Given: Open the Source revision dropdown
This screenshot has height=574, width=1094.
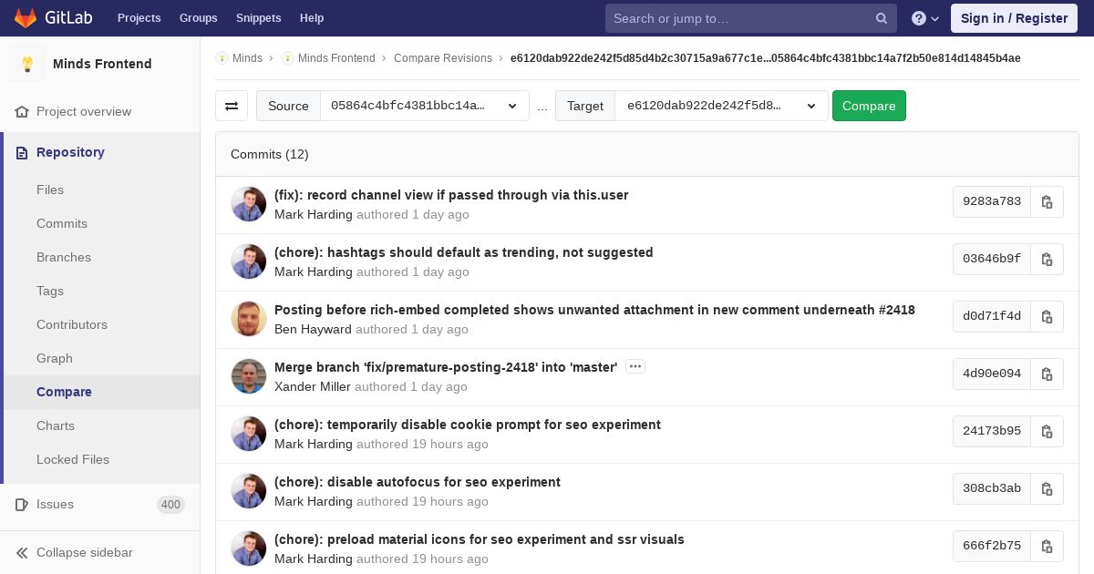Looking at the screenshot, I should 424,106.
